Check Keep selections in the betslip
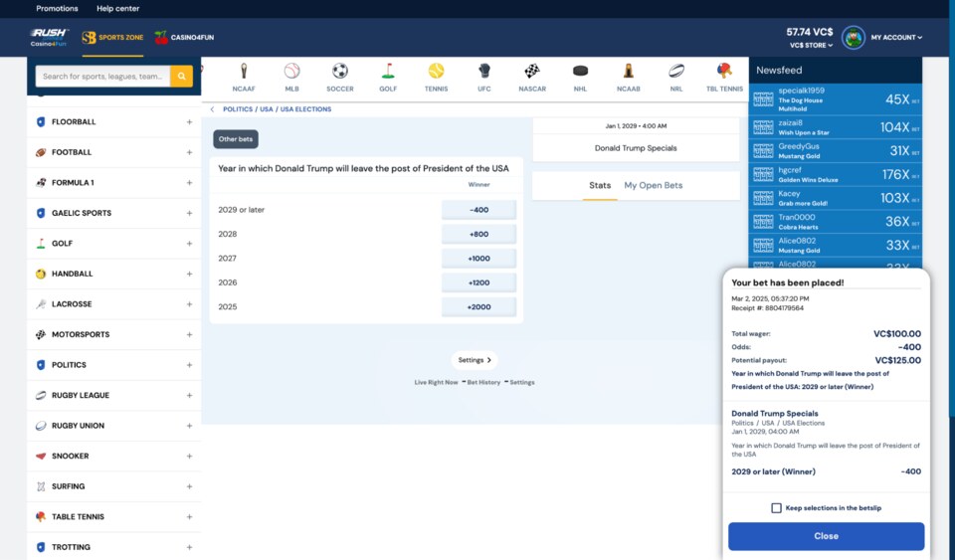This screenshot has width=955, height=560. (776, 508)
